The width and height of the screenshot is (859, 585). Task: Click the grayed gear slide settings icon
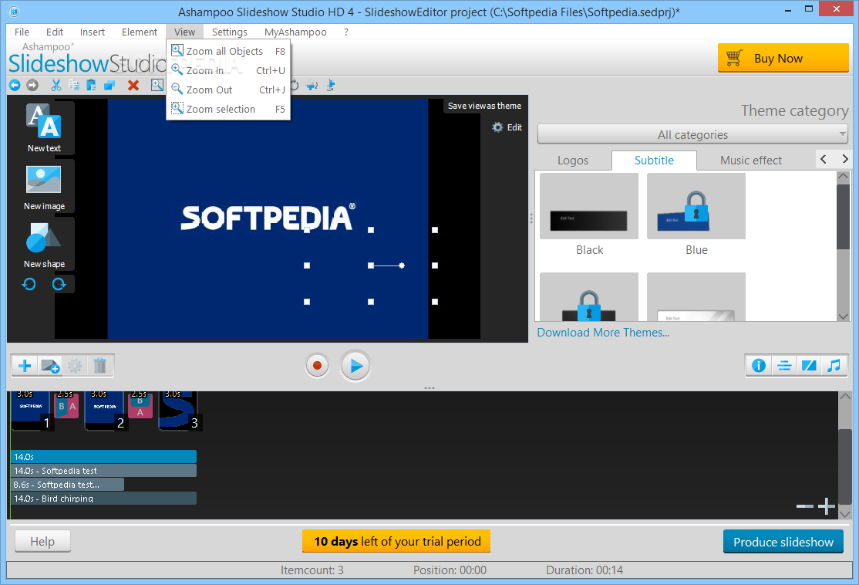tap(75, 366)
